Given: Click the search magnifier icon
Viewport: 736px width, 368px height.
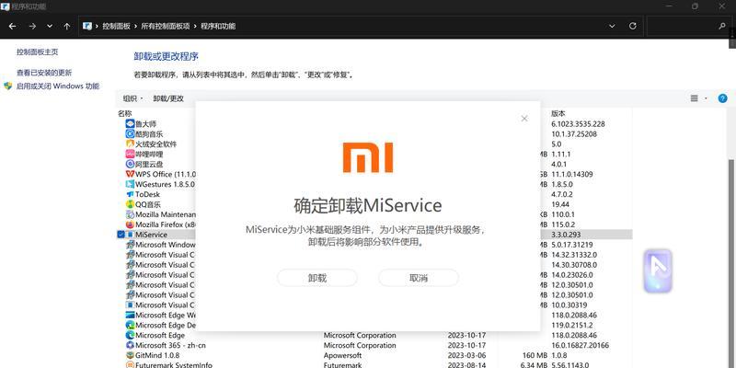Looking at the screenshot, I should coord(722,27).
